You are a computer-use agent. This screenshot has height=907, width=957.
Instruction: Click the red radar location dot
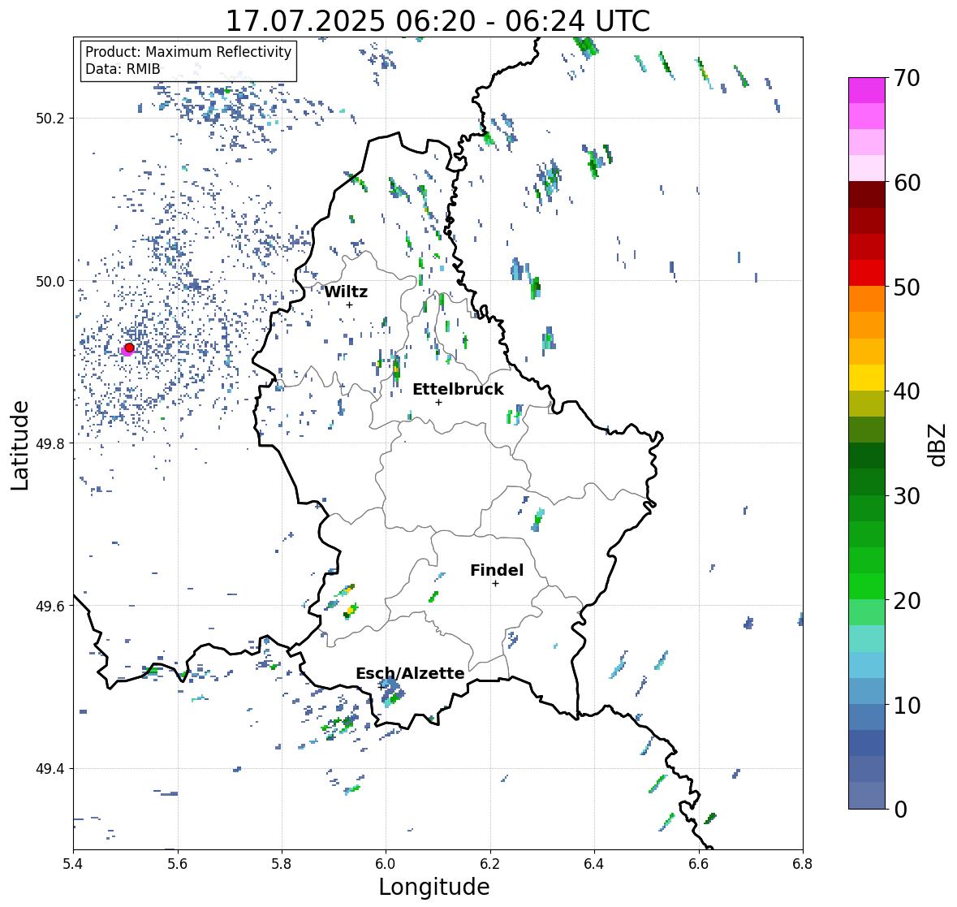click(129, 348)
